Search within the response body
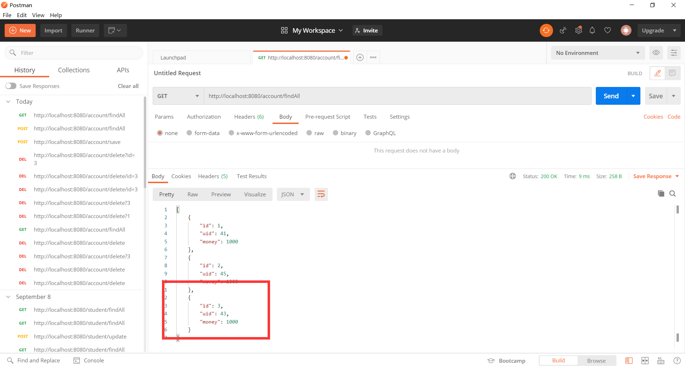The image size is (685, 367). (673, 193)
